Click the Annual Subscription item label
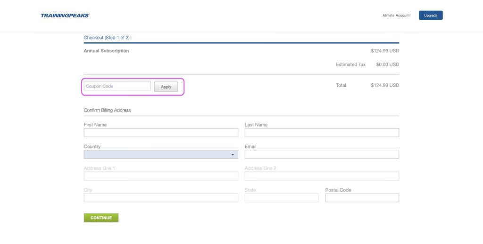 (106, 51)
